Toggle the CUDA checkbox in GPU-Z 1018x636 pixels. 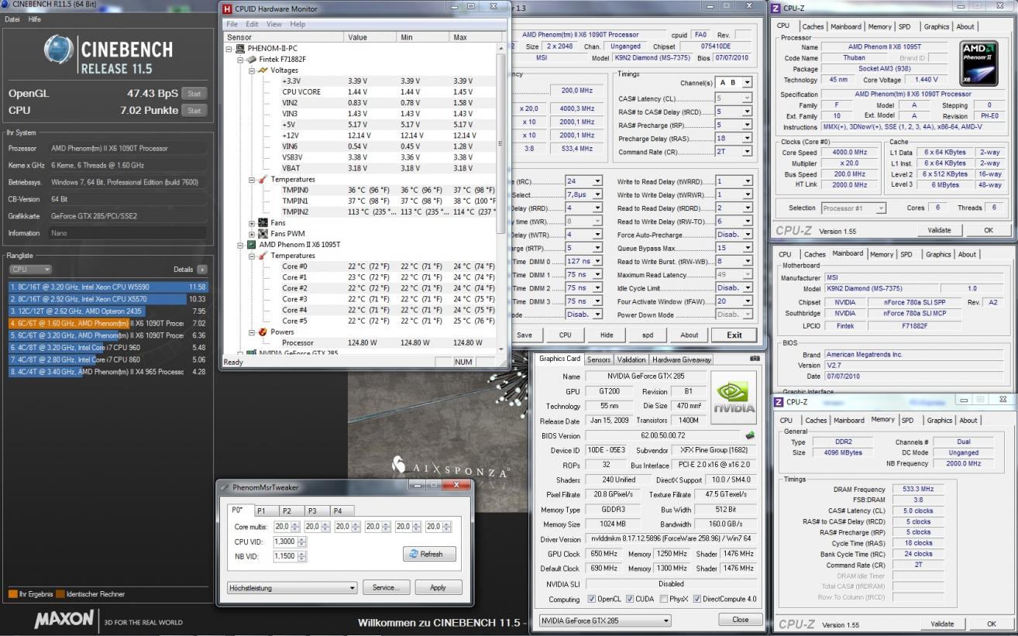pos(630,599)
